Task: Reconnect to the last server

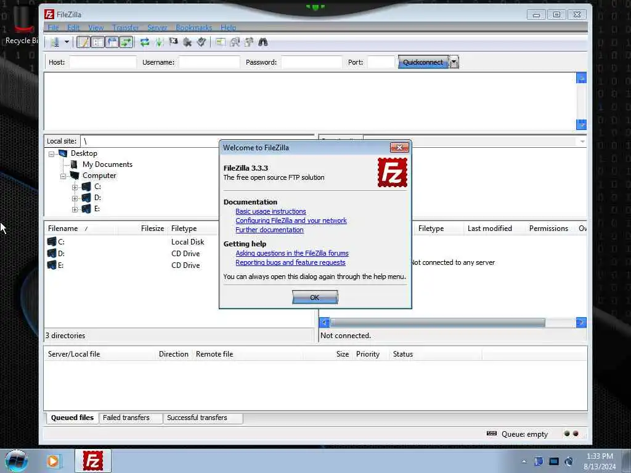Action: 202,42
